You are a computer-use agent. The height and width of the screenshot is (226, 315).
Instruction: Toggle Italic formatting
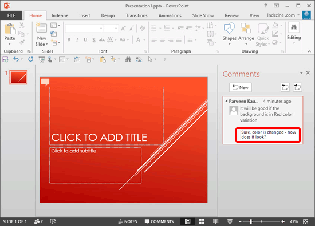click(x=77, y=39)
